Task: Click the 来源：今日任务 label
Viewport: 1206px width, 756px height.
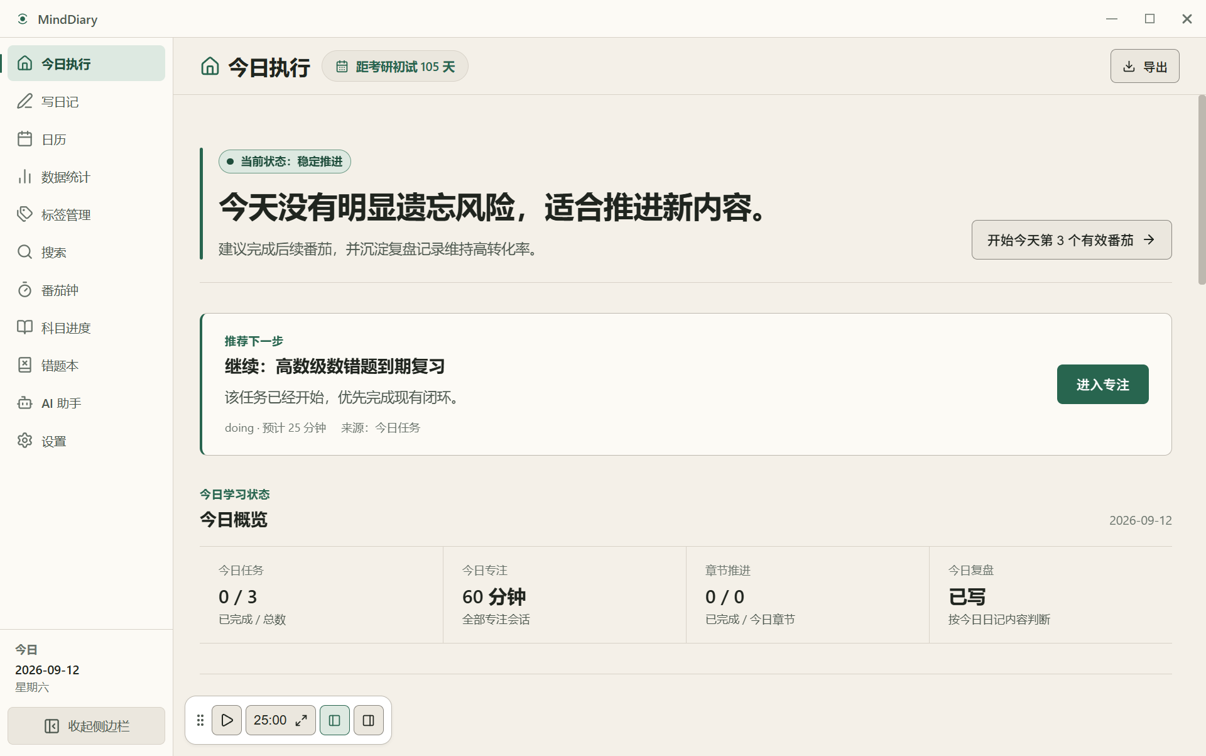Action: 381,428
